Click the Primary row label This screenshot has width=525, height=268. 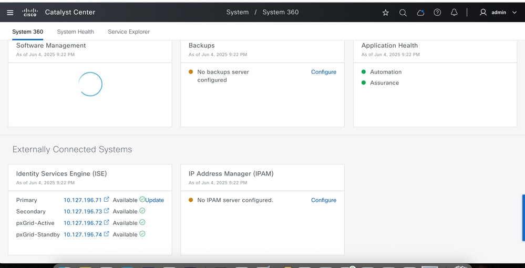point(26,200)
